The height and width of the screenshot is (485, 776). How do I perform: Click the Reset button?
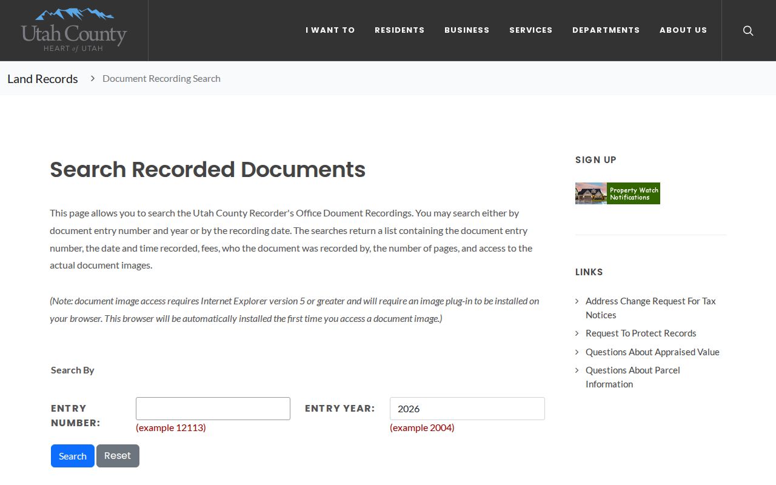tap(118, 456)
